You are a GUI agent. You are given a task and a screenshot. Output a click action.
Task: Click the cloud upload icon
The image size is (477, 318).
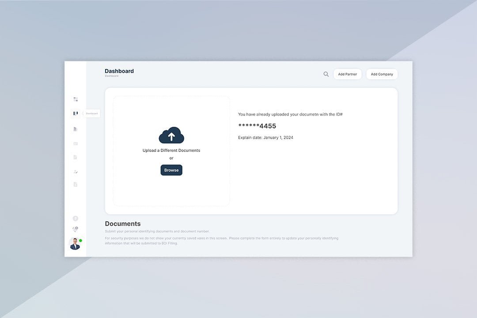(x=171, y=135)
